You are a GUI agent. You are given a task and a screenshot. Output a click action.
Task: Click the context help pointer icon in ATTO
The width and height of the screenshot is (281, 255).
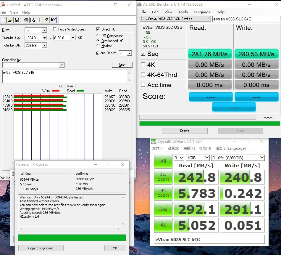[x=54, y=20]
